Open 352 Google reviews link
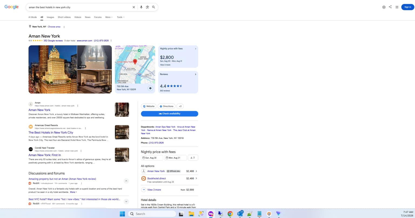 53,41
